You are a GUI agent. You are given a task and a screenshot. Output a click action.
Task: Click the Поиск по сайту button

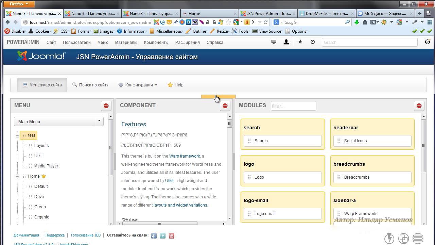(90, 85)
